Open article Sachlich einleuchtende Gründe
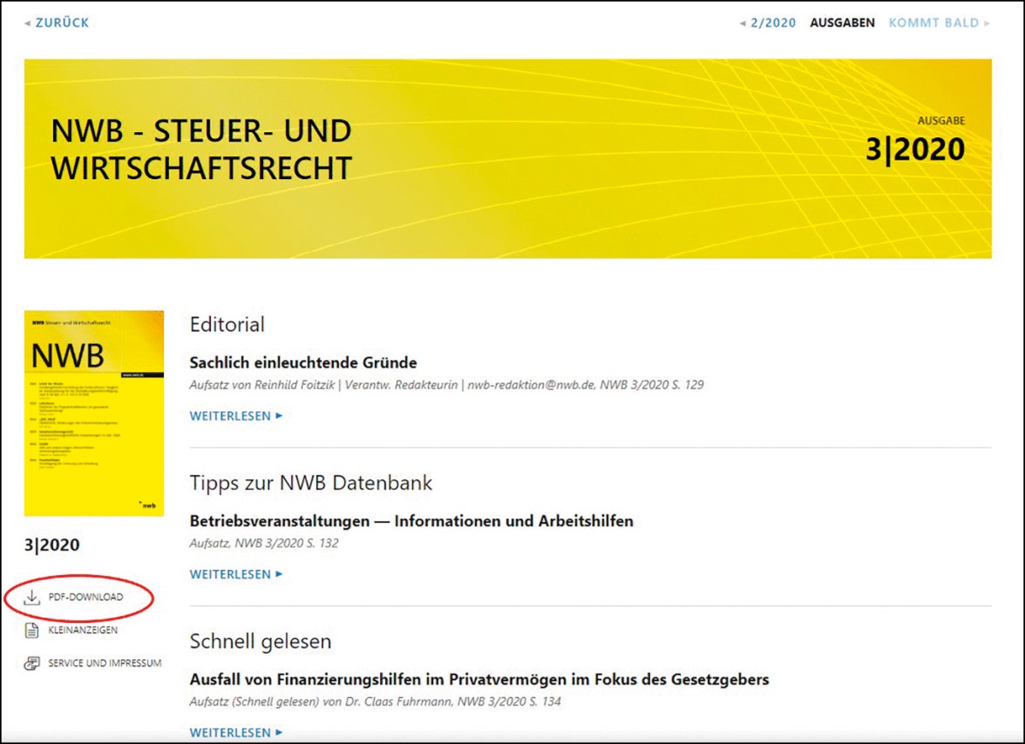1025x744 pixels. pyautogui.click(x=303, y=363)
